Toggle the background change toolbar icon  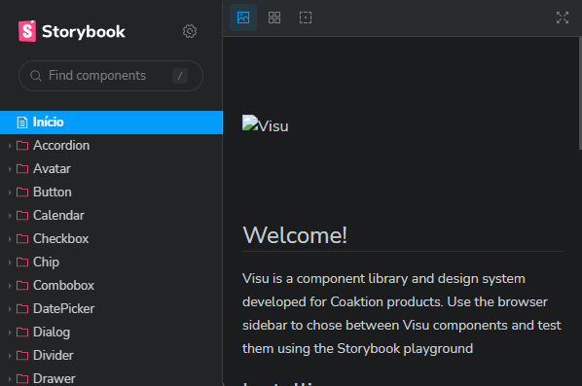click(243, 18)
